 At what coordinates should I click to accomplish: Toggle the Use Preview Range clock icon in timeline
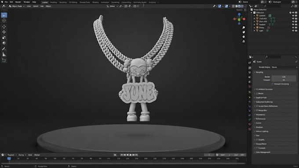click(x=217, y=155)
